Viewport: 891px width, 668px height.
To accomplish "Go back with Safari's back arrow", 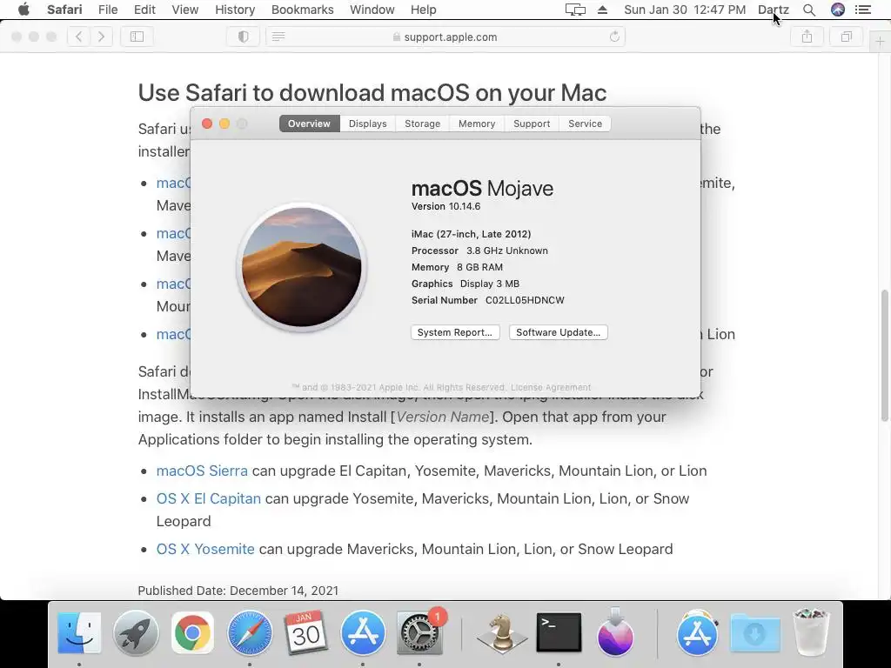I will tap(79, 37).
